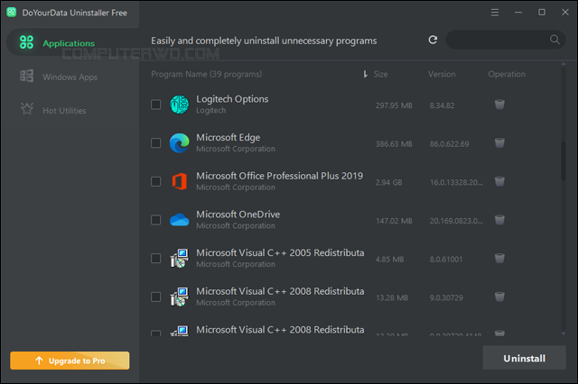
Task: Click the Hot Utilities star icon
Action: tap(27, 108)
